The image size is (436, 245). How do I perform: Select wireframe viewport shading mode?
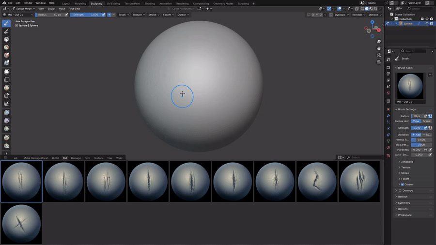click(x=362, y=9)
